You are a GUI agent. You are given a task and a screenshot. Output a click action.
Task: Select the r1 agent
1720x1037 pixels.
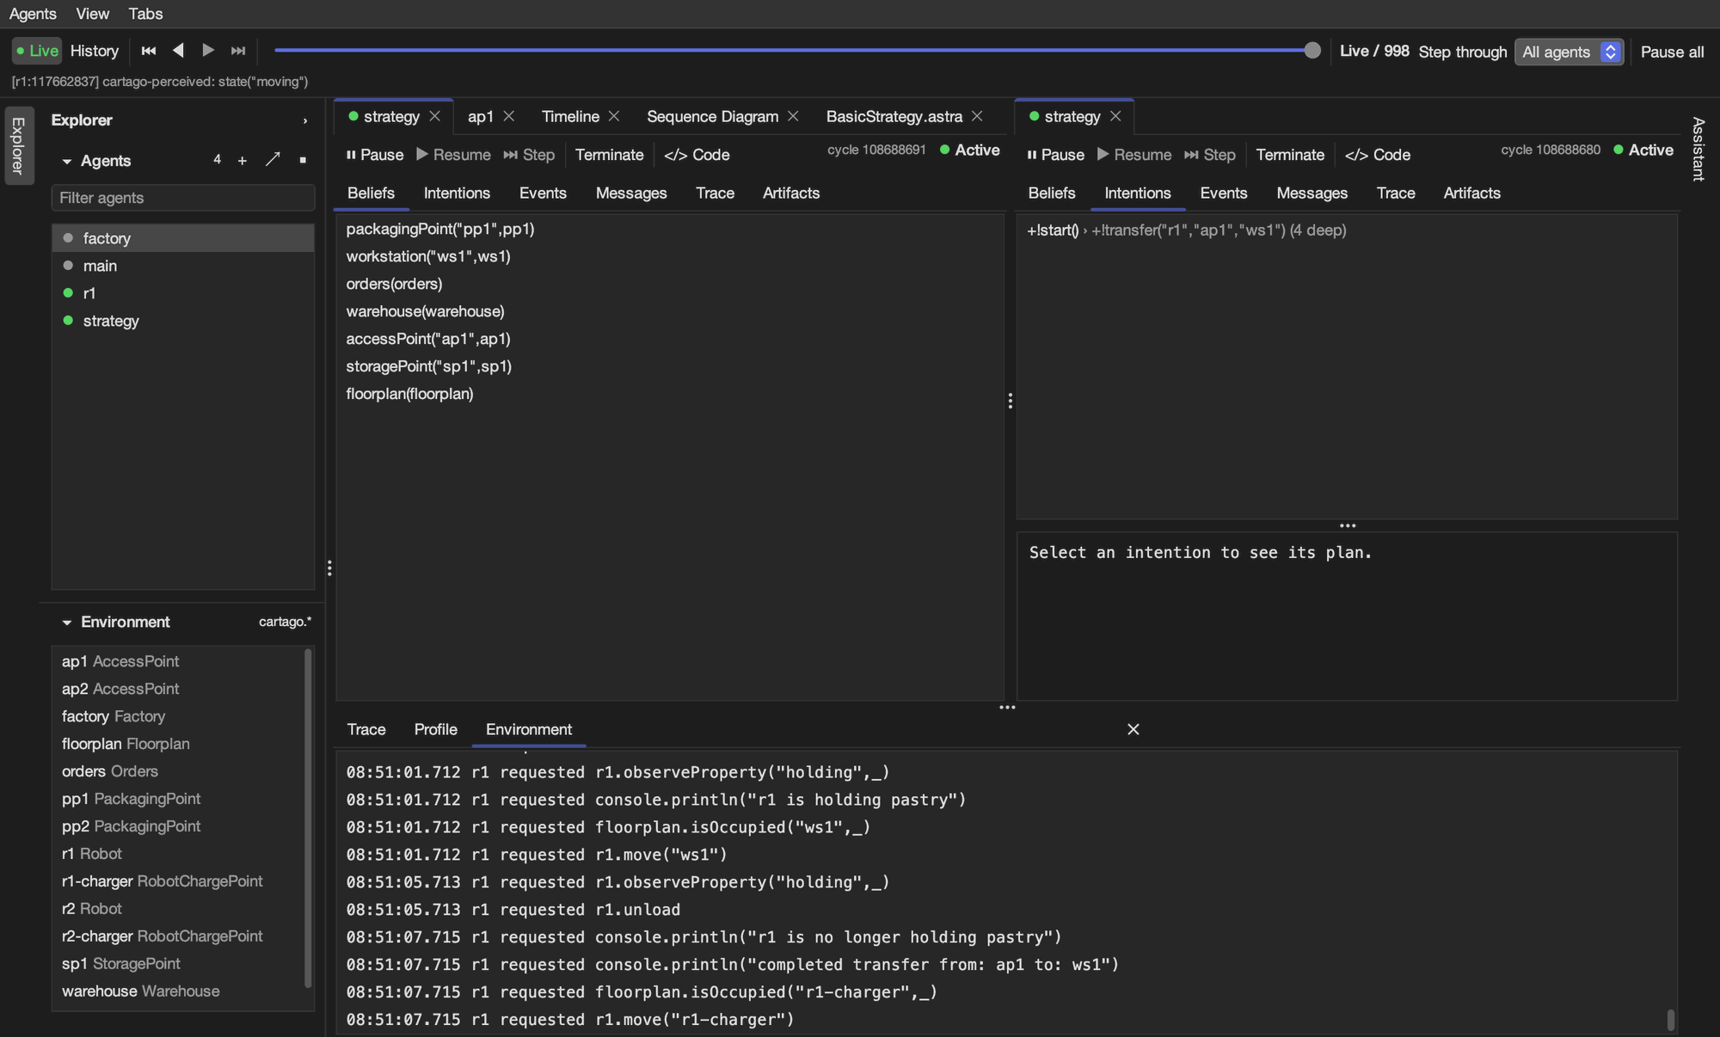click(x=183, y=293)
